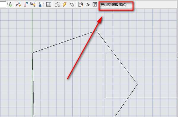The height and width of the screenshot is (117, 178).
Task: Select the rectangle's bottom edge
Action: 141,98
